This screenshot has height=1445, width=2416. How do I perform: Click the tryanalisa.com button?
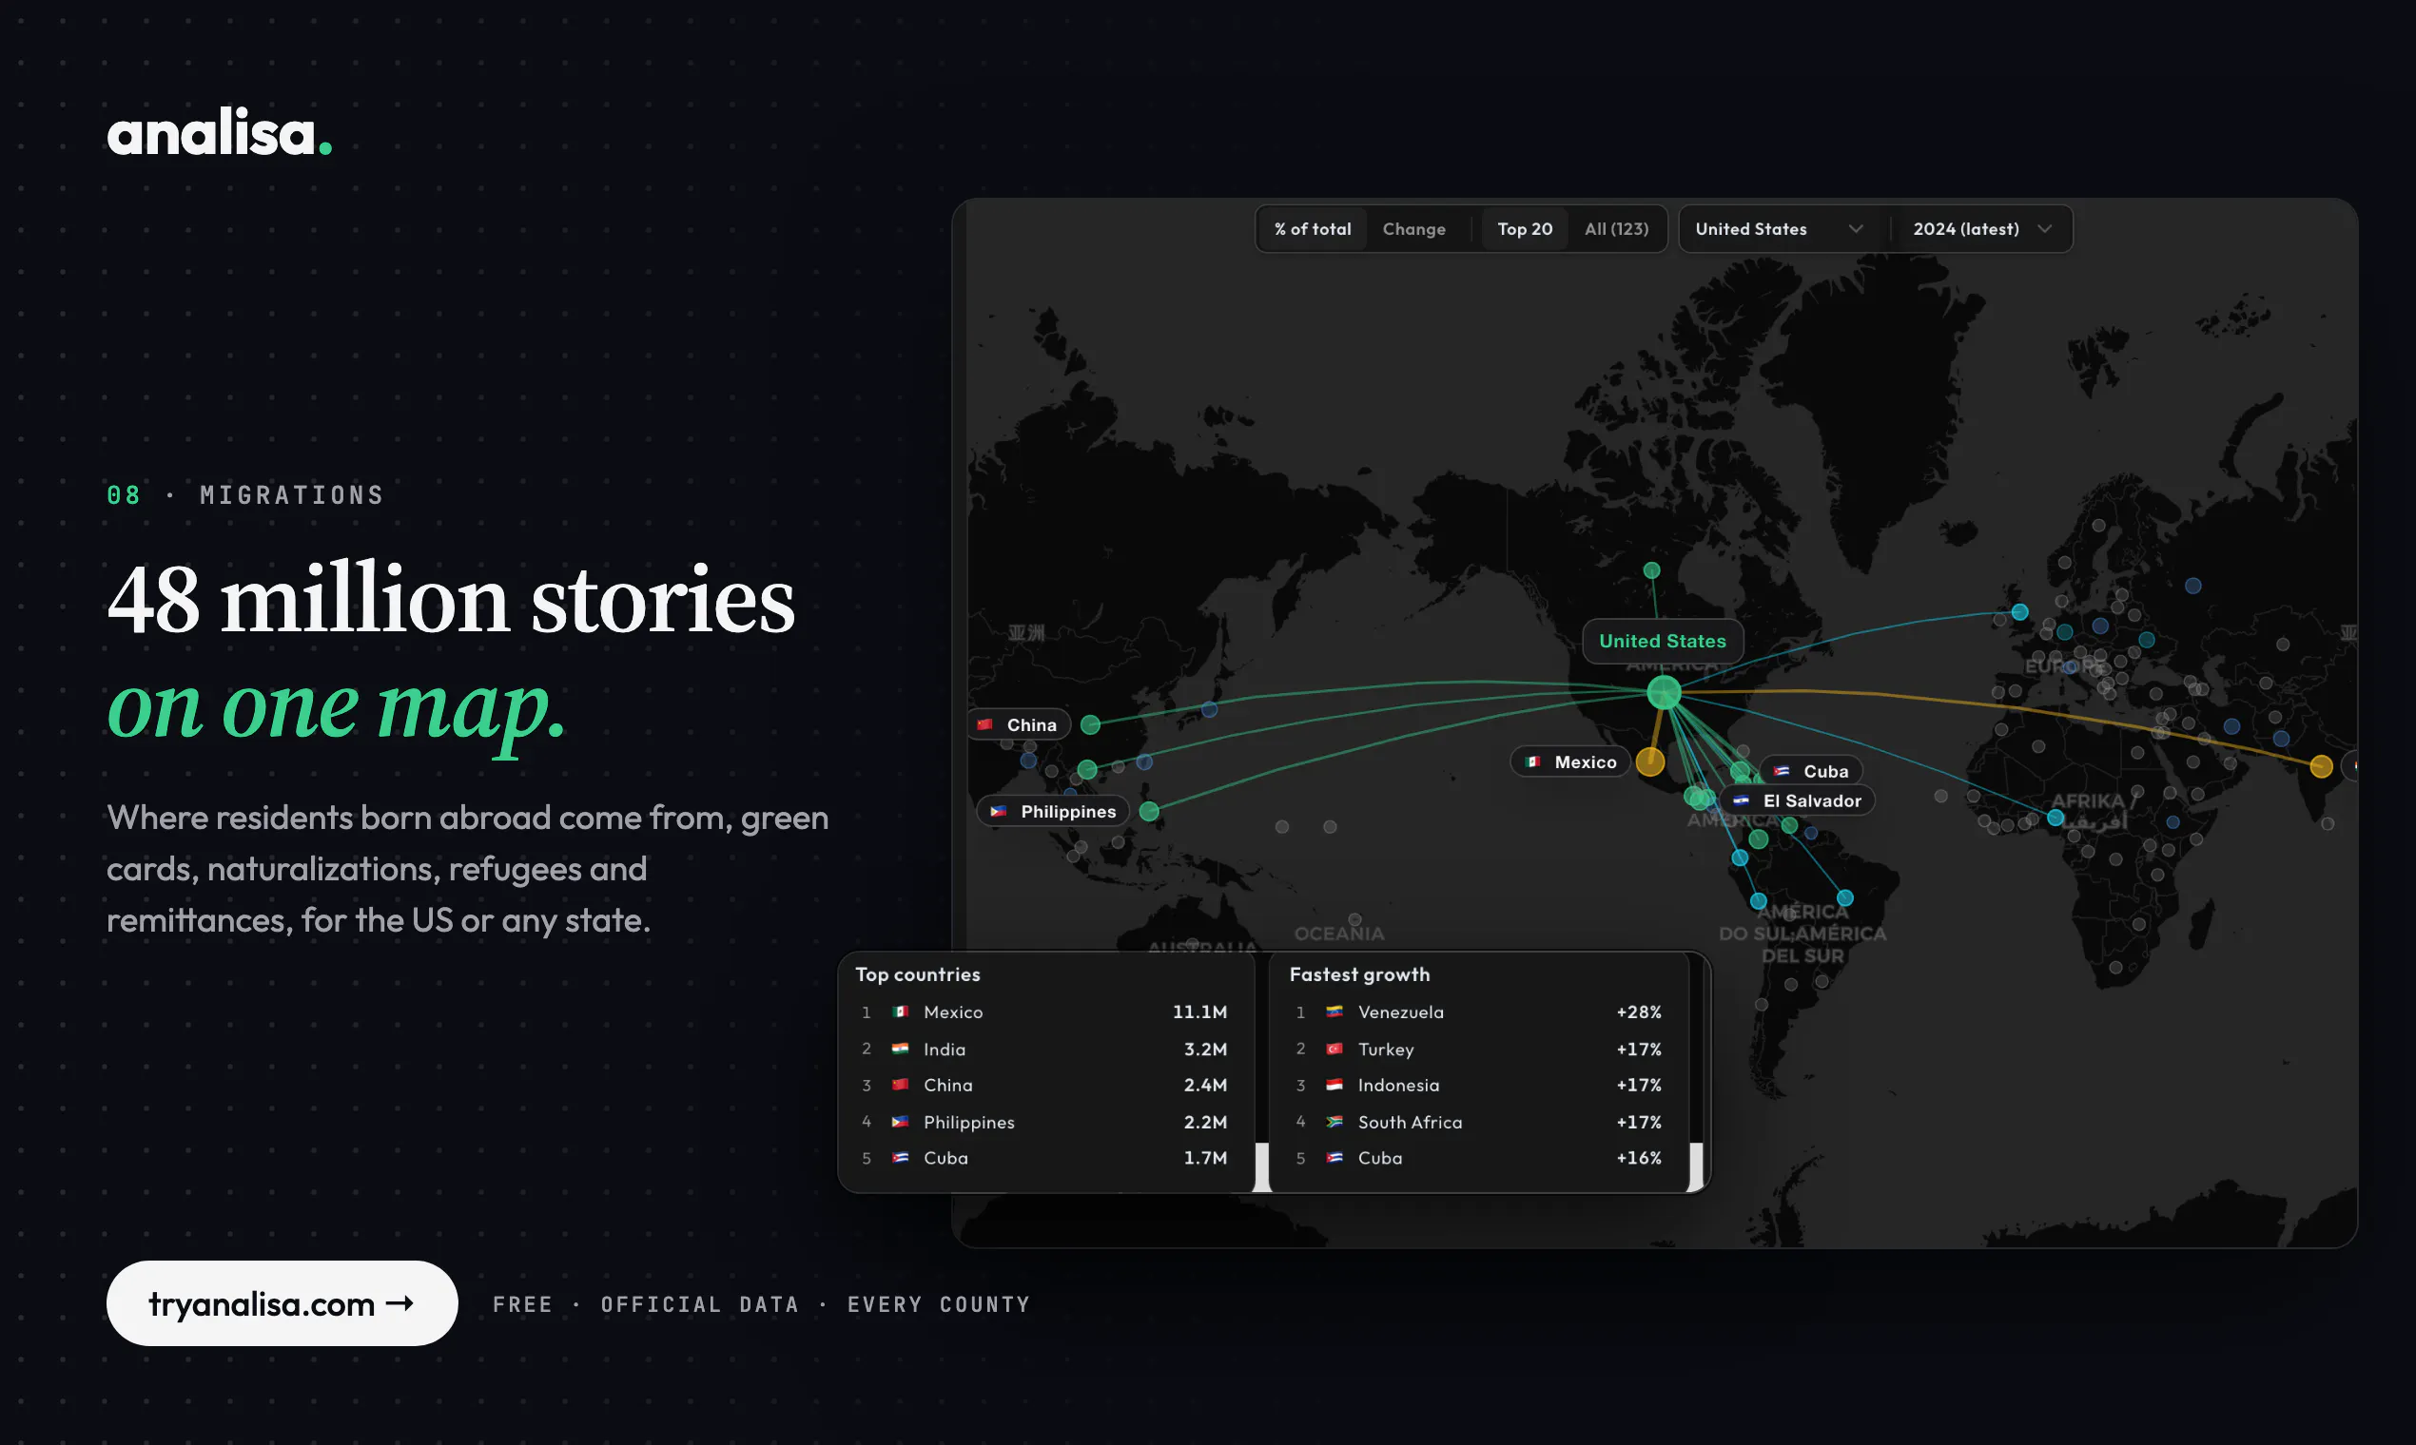coord(282,1302)
